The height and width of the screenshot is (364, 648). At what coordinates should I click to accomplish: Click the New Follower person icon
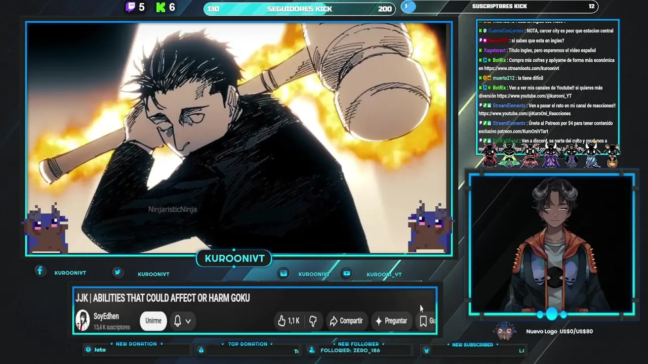click(x=311, y=350)
